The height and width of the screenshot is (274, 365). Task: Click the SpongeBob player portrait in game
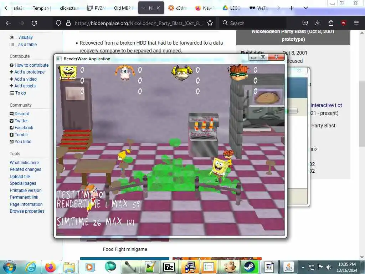67,73
